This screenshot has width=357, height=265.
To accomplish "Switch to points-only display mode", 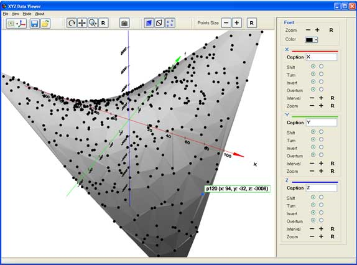I will (170, 23).
